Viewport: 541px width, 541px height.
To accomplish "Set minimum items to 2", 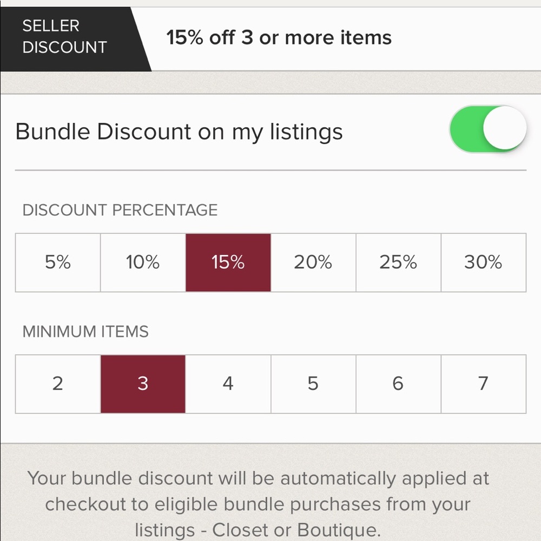I will click(x=58, y=384).
